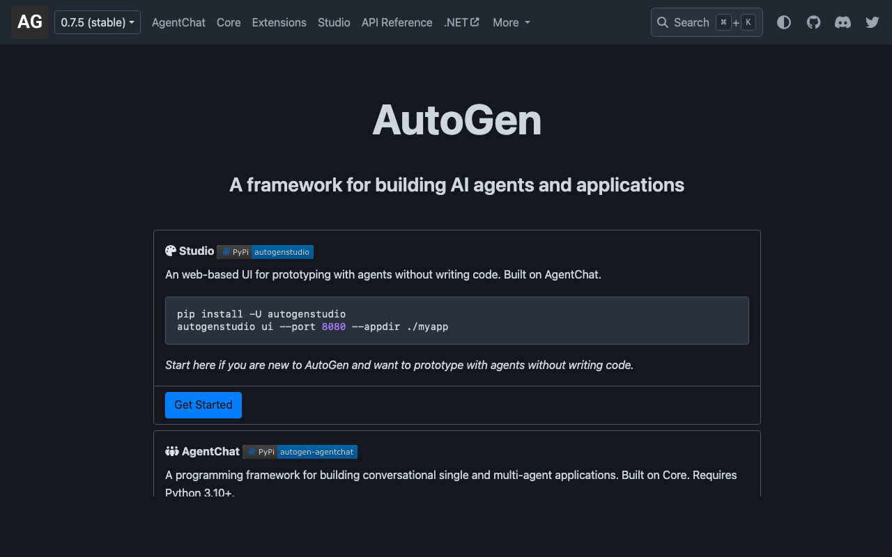This screenshot has width=892, height=557.
Task: Click the Get Started button
Action: click(x=203, y=405)
